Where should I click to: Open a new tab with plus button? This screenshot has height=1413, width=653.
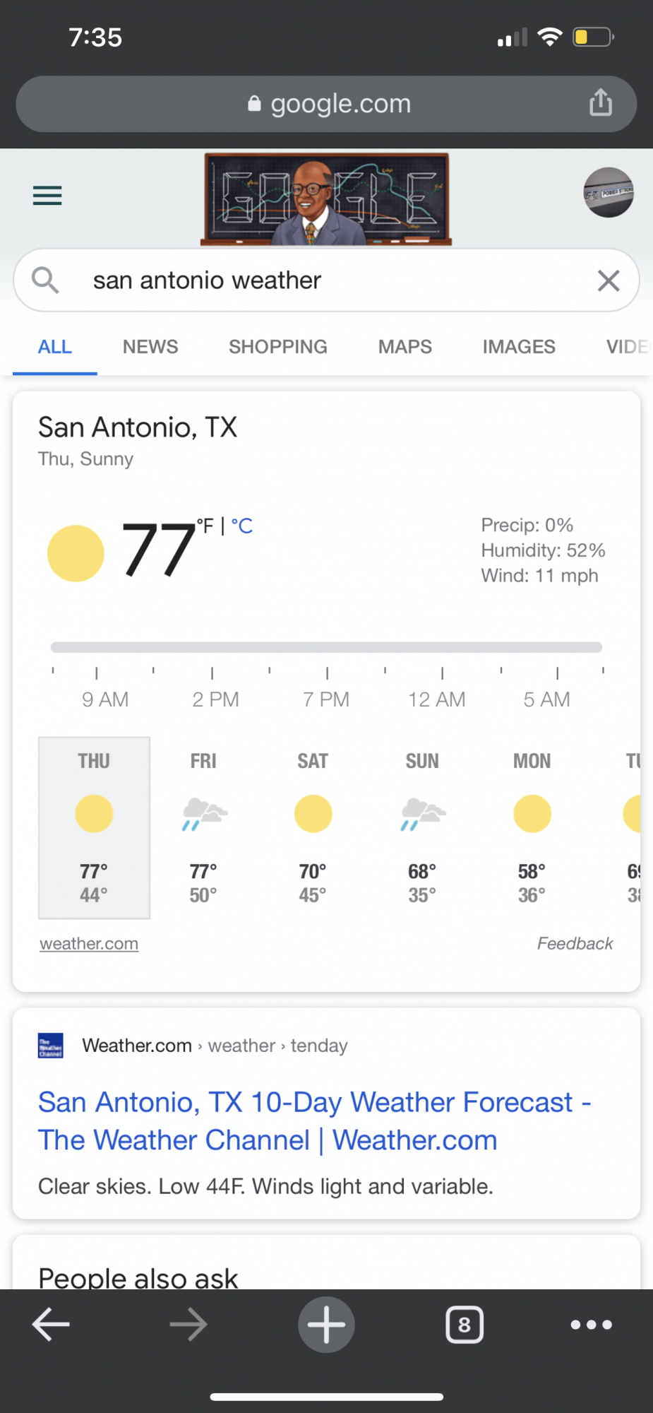click(326, 1324)
